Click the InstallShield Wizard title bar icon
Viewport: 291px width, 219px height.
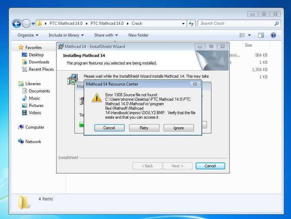coord(61,46)
